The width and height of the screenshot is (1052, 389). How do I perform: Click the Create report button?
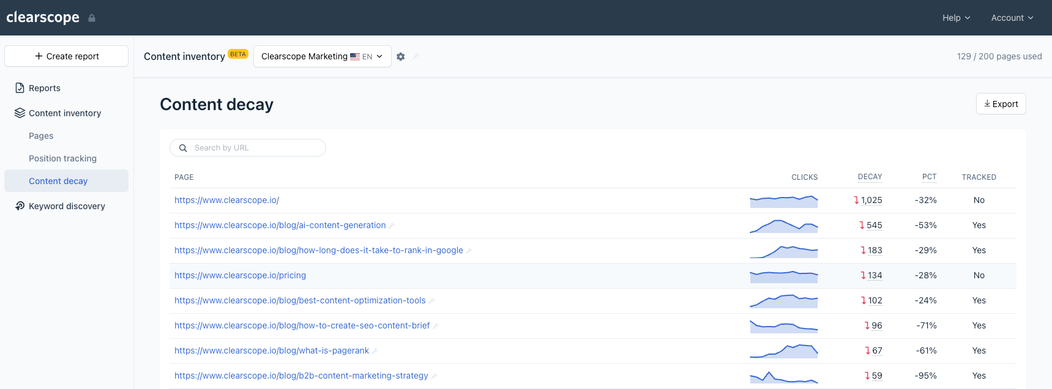point(66,56)
